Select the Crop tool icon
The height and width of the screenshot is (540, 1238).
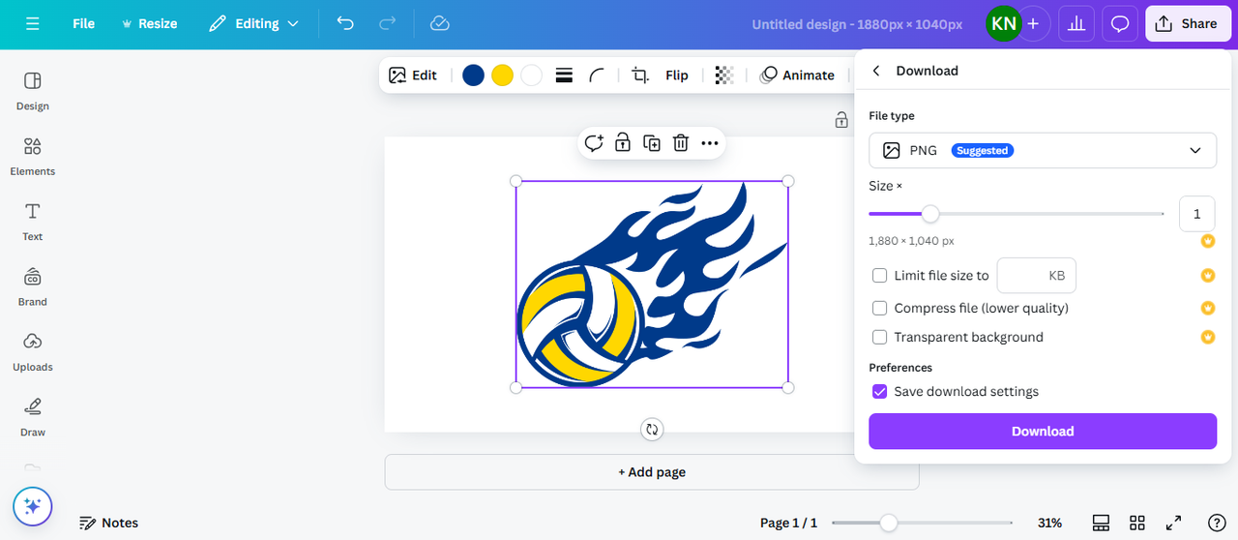[x=639, y=75]
